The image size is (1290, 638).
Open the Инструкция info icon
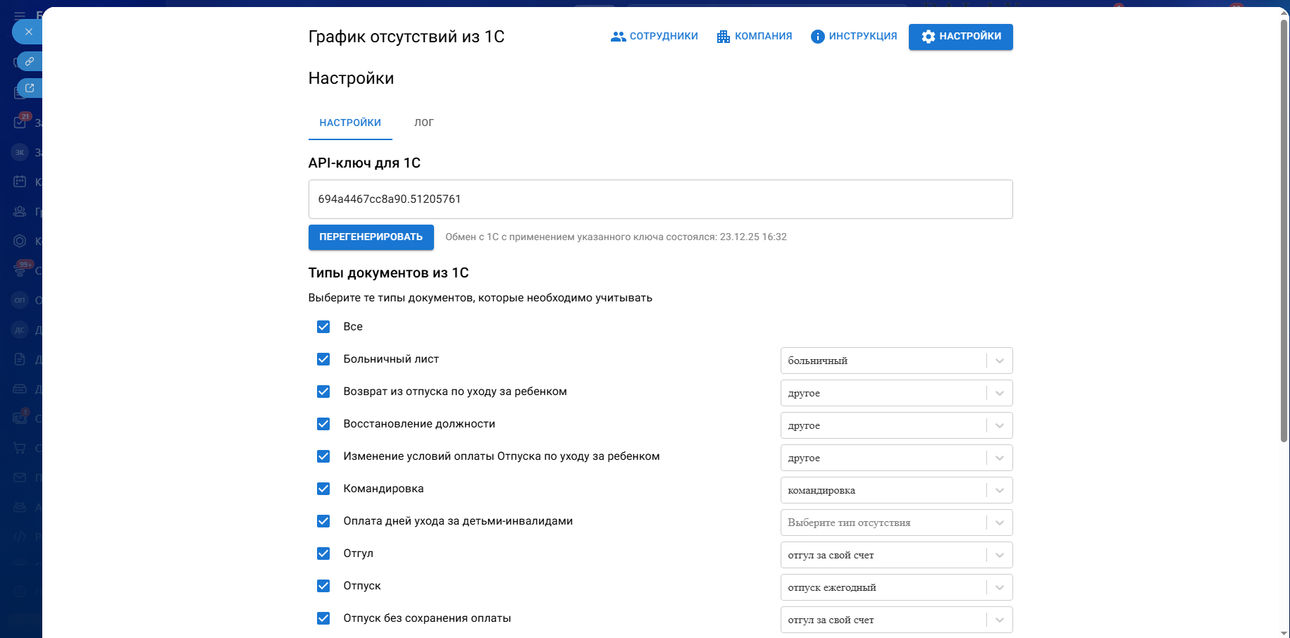click(x=817, y=37)
